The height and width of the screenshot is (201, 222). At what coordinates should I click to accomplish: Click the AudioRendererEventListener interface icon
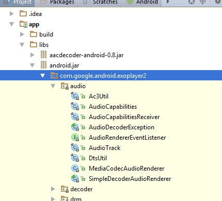click(x=75, y=138)
